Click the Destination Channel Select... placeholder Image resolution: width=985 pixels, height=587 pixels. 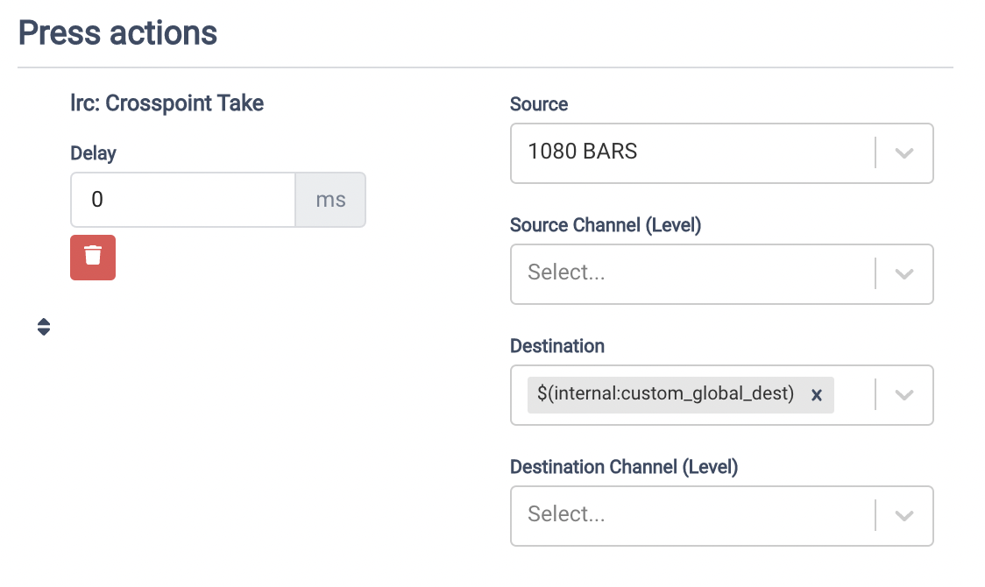[x=566, y=514]
